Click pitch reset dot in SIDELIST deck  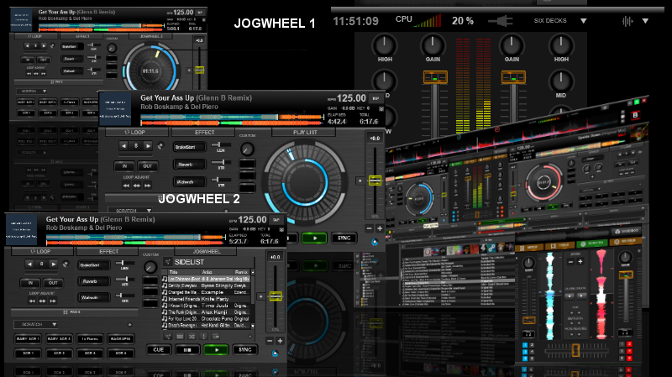(x=260, y=296)
